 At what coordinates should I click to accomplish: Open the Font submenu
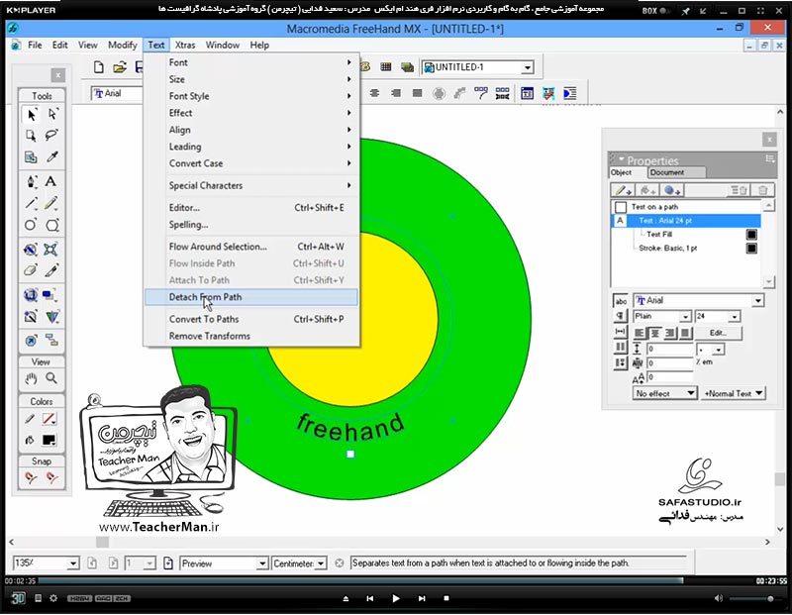coord(251,62)
